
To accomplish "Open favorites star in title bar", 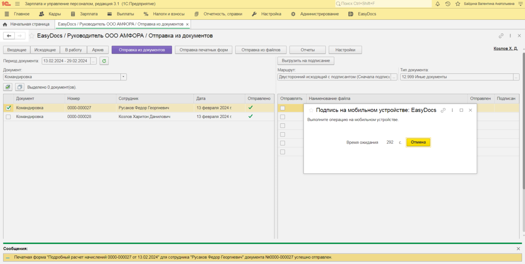I will 458,4.
